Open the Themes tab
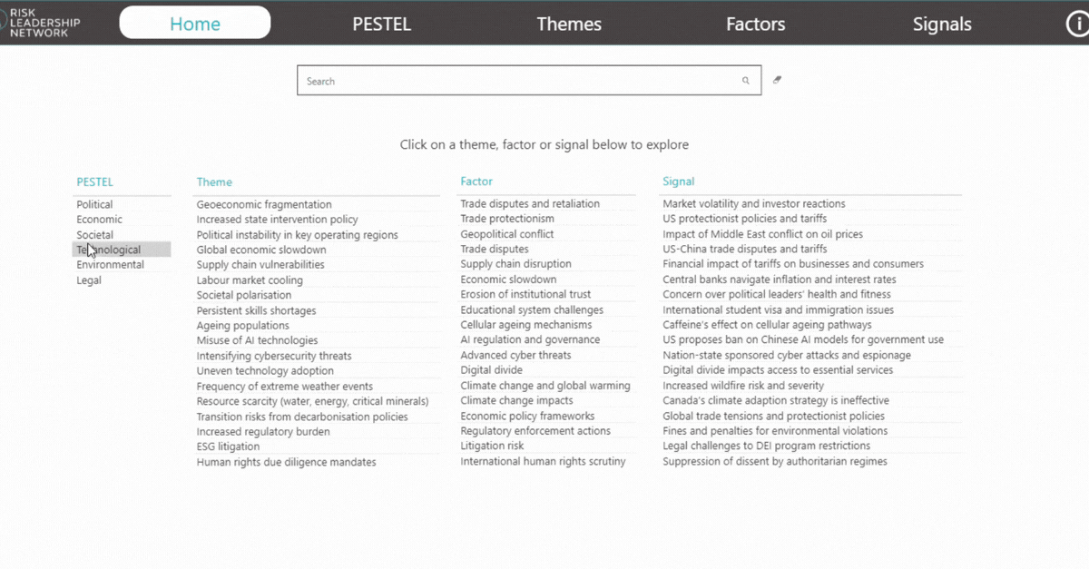 569,25
